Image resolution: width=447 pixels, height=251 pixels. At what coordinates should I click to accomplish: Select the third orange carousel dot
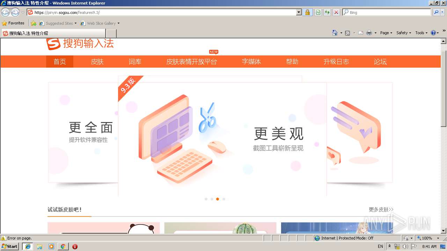(x=218, y=199)
